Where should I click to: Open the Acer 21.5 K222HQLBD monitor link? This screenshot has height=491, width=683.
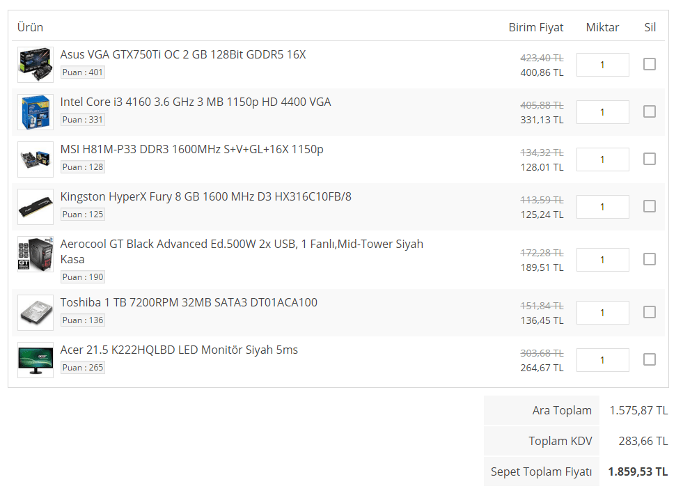pos(179,350)
